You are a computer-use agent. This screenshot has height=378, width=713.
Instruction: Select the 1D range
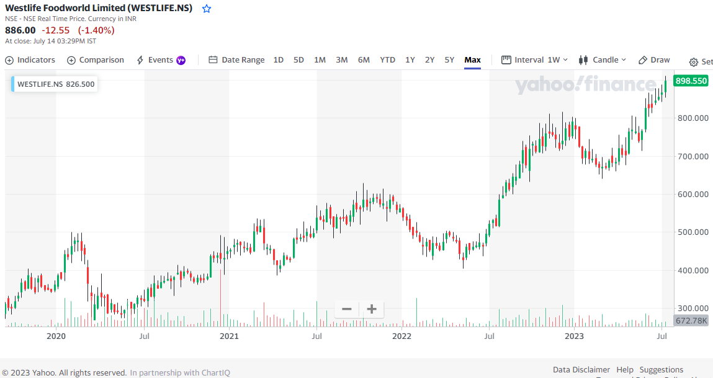pyautogui.click(x=278, y=60)
